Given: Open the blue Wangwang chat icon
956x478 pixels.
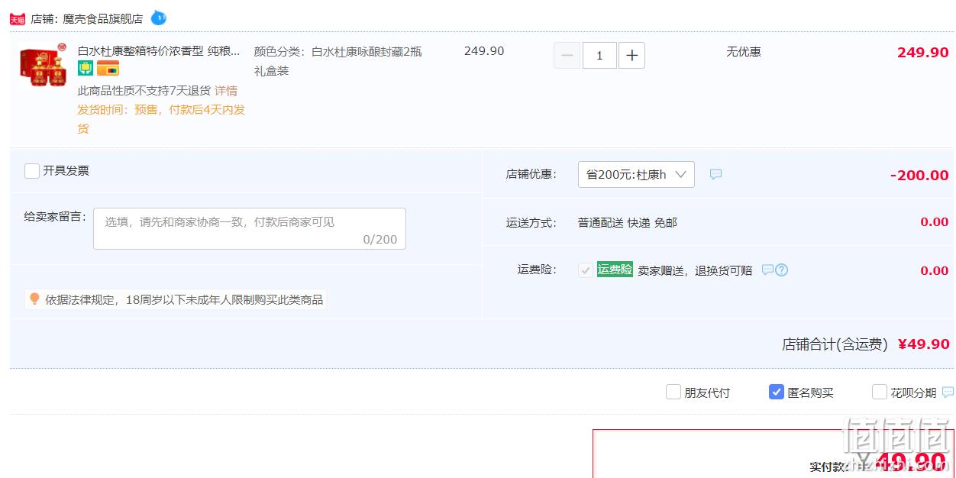Looking at the screenshot, I should pyautogui.click(x=158, y=18).
